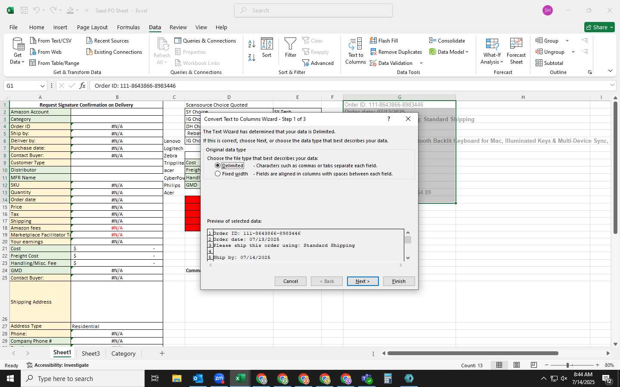
Task: Click Accessibility: Investigate in status bar
Action: [x=58, y=365]
